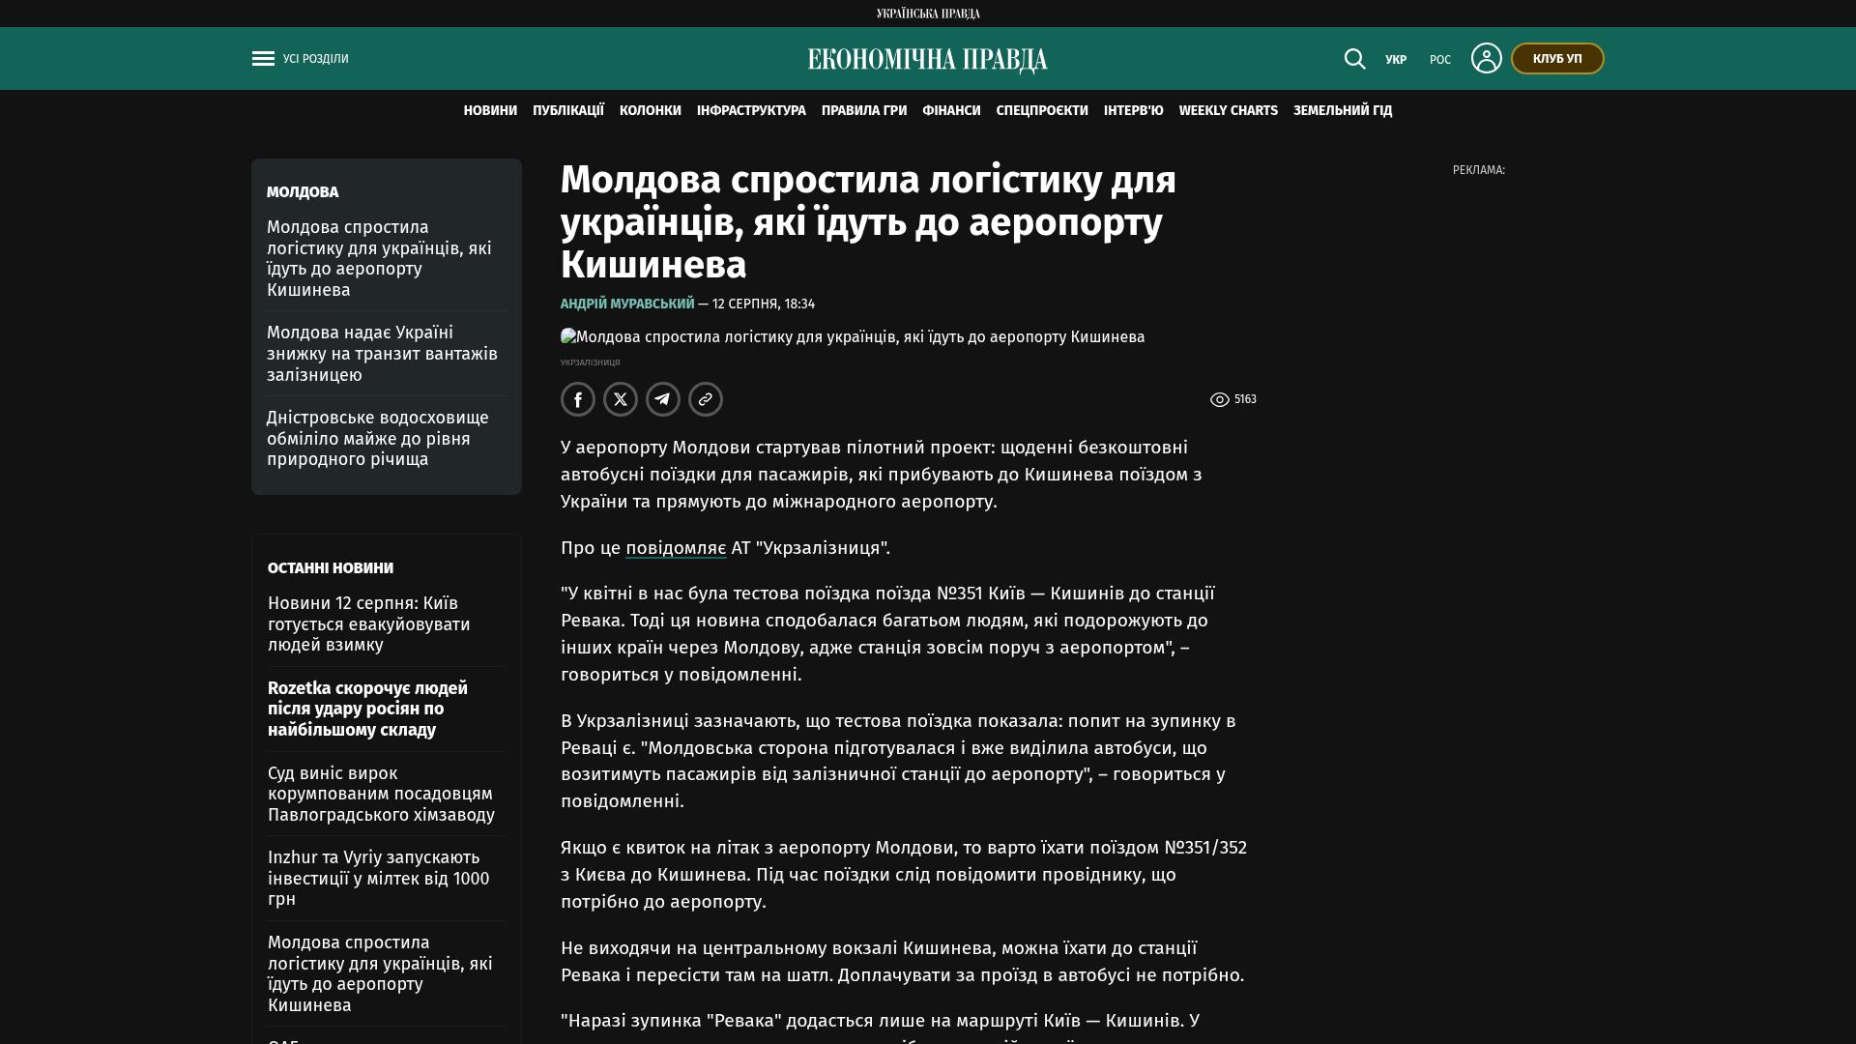Share the article via Telegram
Image resolution: width=1856 pixels, height=1044 pixels.
[663, 399]
